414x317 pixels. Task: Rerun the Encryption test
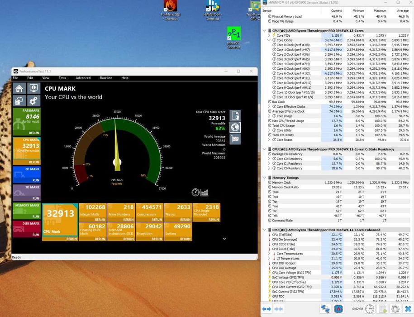(x=157, y=239)
